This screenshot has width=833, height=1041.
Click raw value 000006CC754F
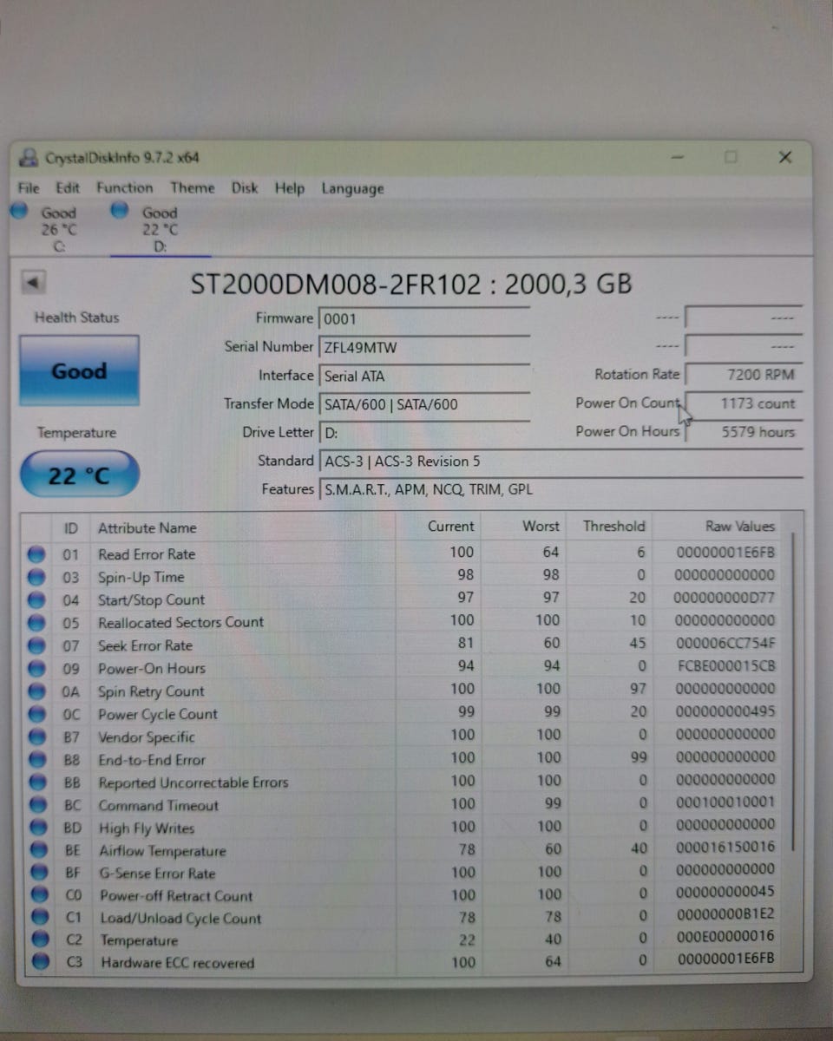tap(725, 643)
